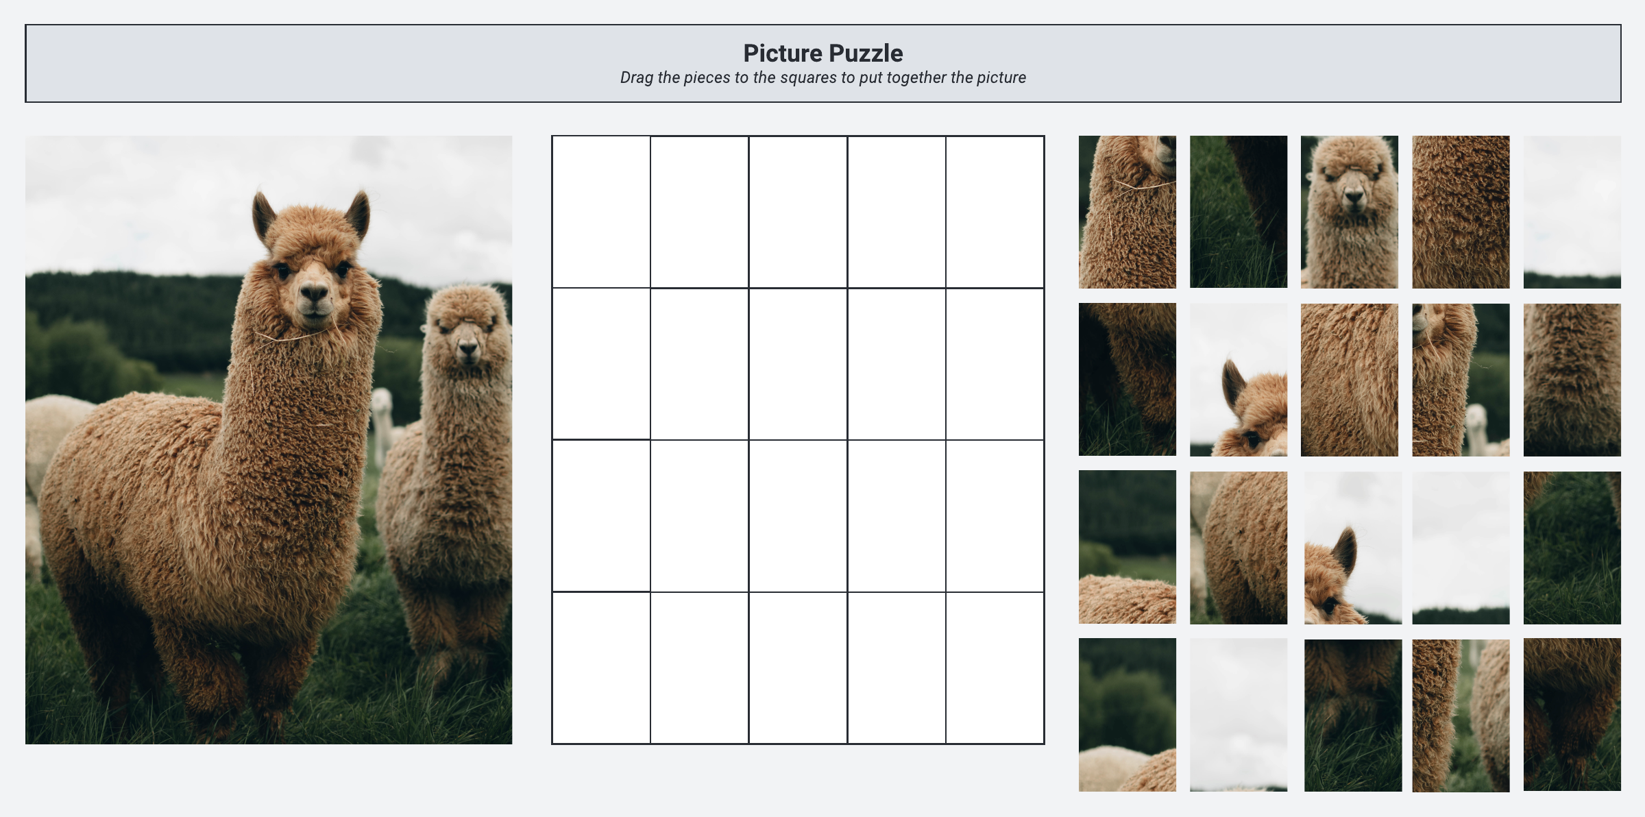Select the dark fur over grass piece, fourth row middle
Viewport: 1645px width, 817px height.
[x=1353, y=715]
